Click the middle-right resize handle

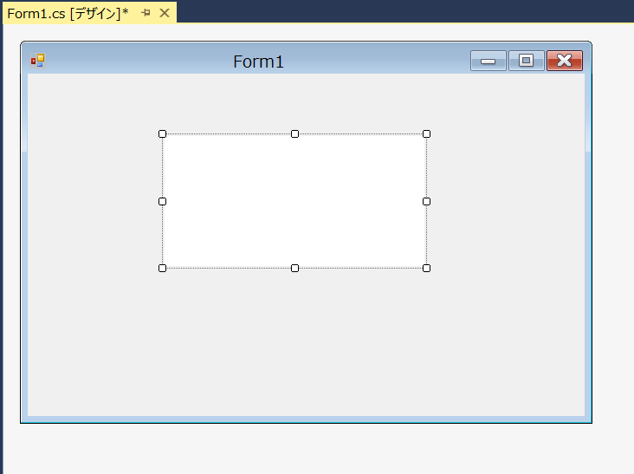click(426, 201)
